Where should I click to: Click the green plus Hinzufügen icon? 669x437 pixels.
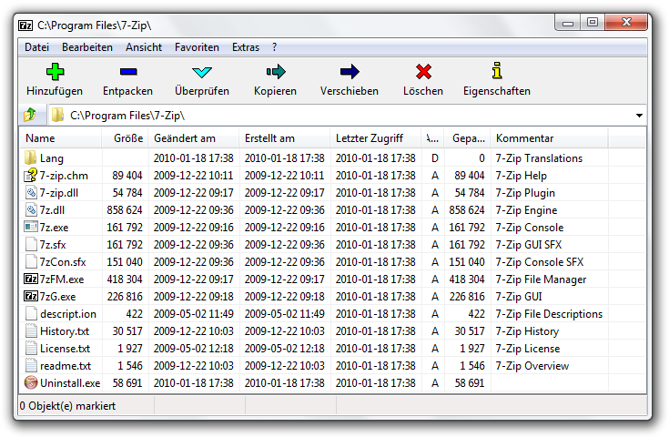click(55, 72)
